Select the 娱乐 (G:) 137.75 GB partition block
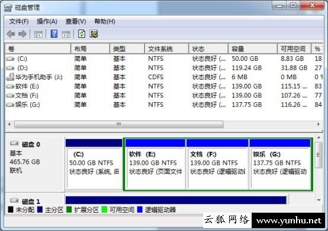328x231 pixels. [x=280, y=164]
